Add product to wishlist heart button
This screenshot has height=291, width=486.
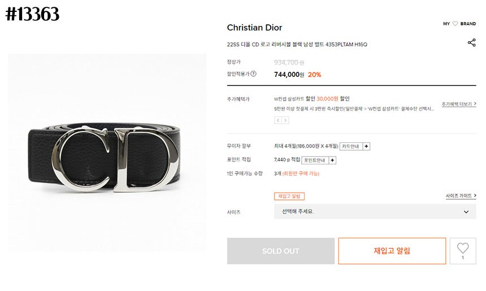(x=463, y=250)
